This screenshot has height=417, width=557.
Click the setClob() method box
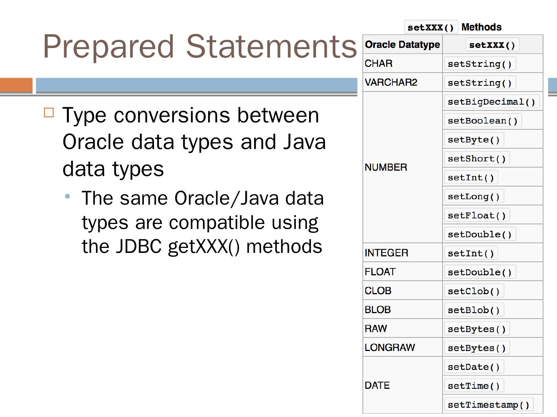coord(473,291)
